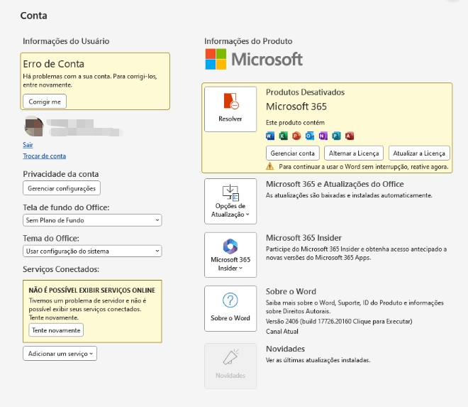The height and width of the screenshot is (407, 468).
Task: Open Opções de Atualização menu
Action: pos(230,201)
